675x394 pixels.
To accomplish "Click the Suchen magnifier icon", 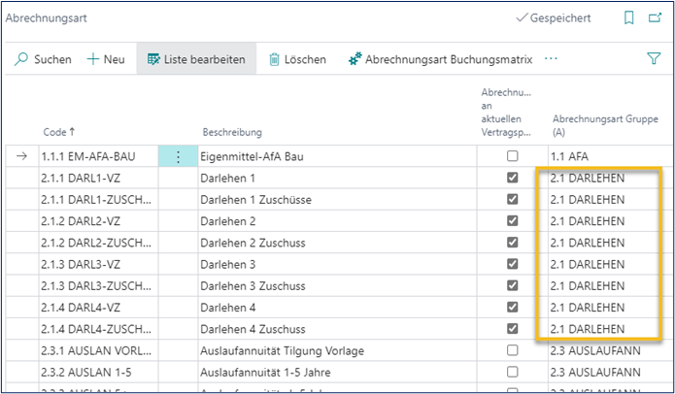I will [x=21, y=59].
